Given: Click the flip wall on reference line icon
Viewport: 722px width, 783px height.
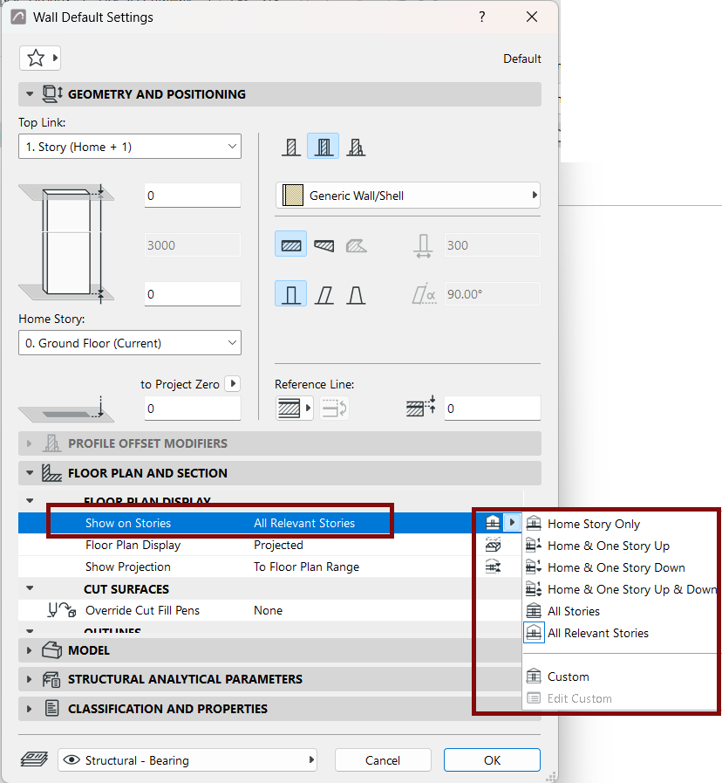Looking at the screenshot, I should (x=334, y=409).
